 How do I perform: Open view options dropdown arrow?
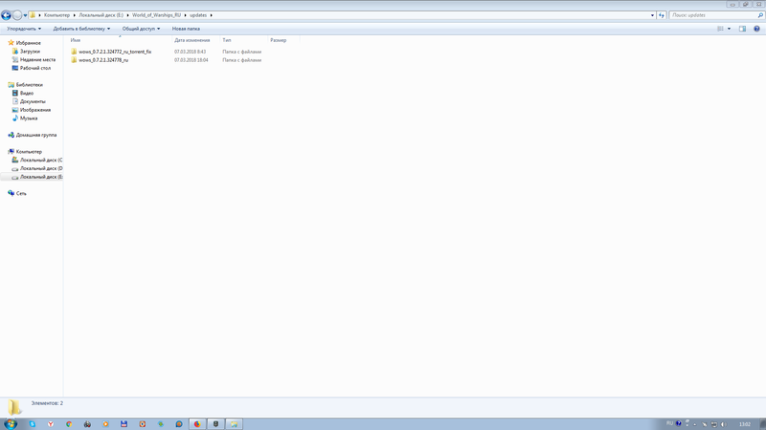729,29
